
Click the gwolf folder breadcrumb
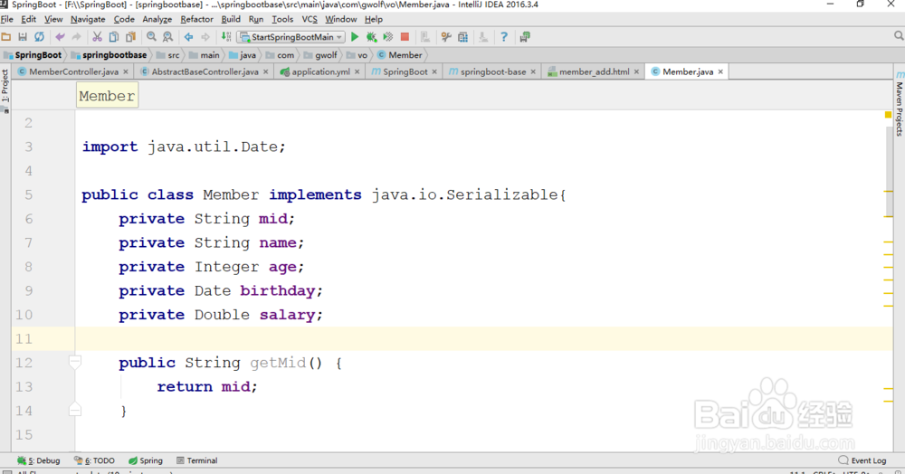tap(320, 55)
